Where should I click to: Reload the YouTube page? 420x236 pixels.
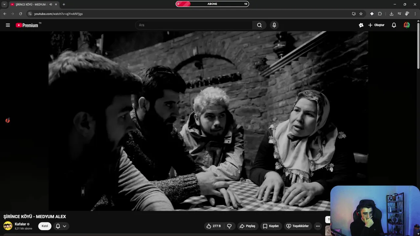click(21, 14)
